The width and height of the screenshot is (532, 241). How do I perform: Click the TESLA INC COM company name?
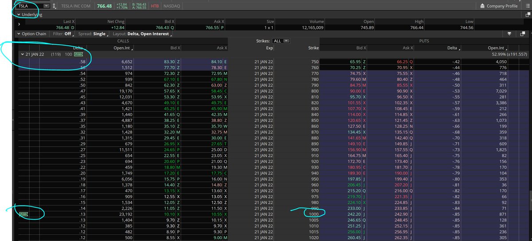click(76, 6)
